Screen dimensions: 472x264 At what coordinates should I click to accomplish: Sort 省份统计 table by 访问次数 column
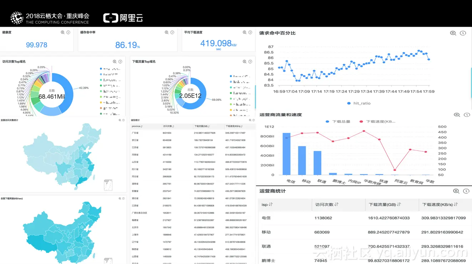click(x=174, y=126)
